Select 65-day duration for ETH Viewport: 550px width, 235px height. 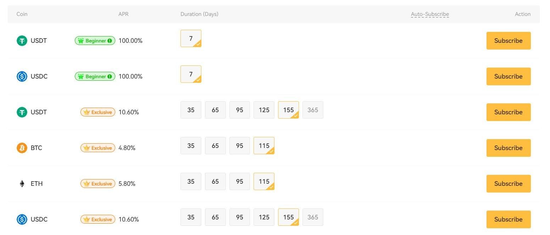(215, 182)
